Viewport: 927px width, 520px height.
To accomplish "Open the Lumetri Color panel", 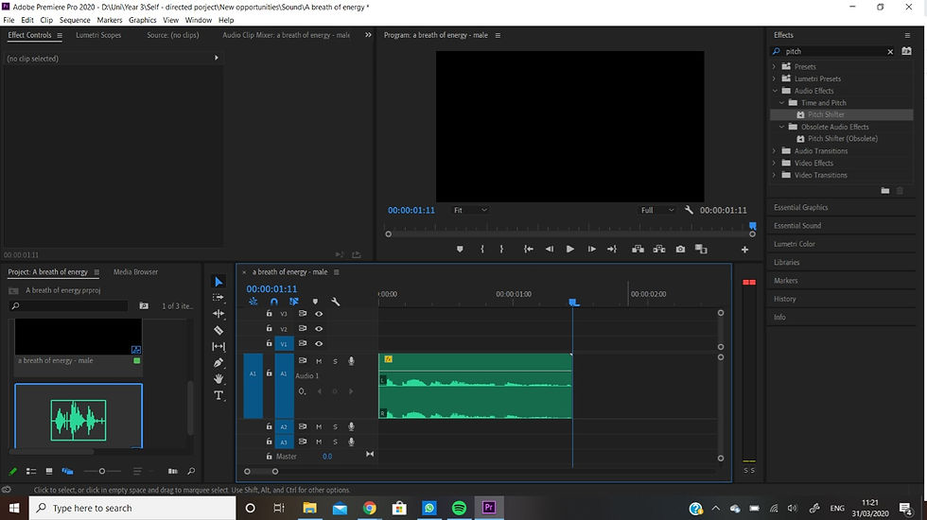I will pos(794,244).
